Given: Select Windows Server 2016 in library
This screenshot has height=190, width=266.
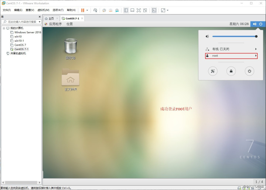Looking at the screenshot, I should 28,32.
